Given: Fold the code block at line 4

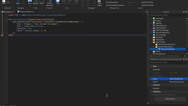Looking at the screenshot, I should (6, 21).
